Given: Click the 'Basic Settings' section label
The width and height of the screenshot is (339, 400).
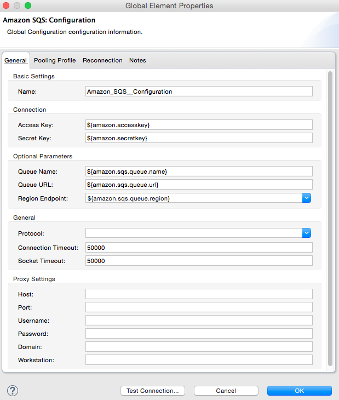Looking at the screenshot, I should coord(34,76).
